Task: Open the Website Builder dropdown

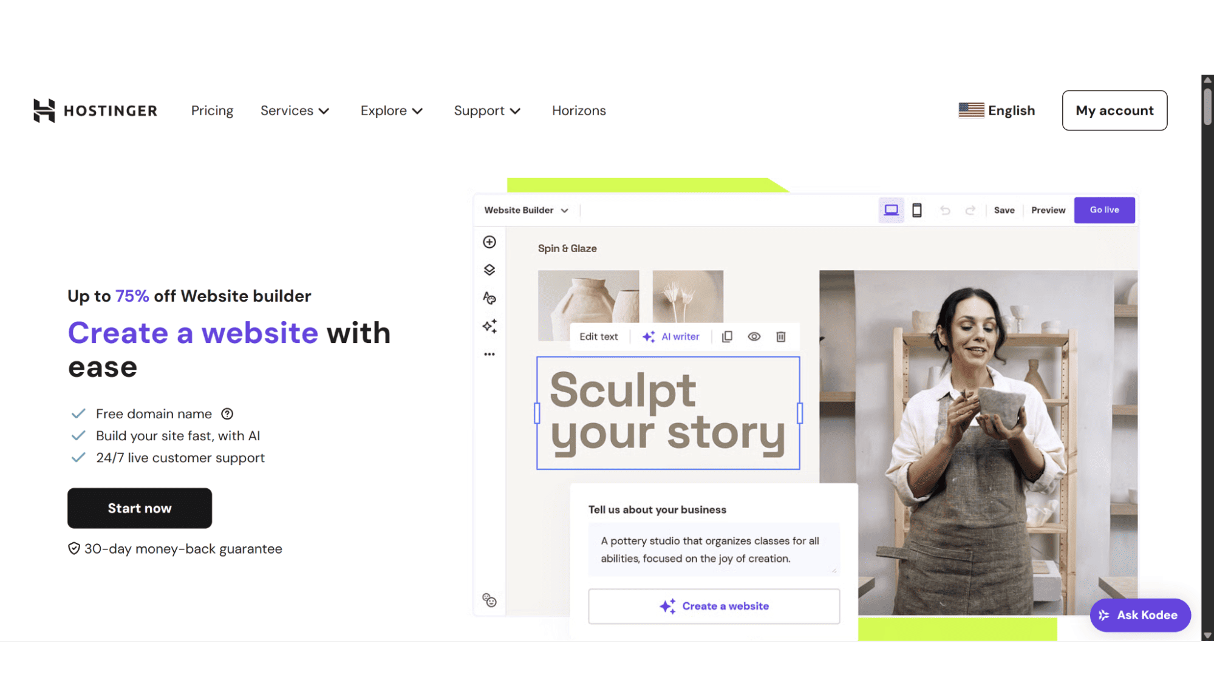Action: tap(526, 210)
